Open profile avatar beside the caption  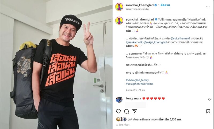pos(119,21)
